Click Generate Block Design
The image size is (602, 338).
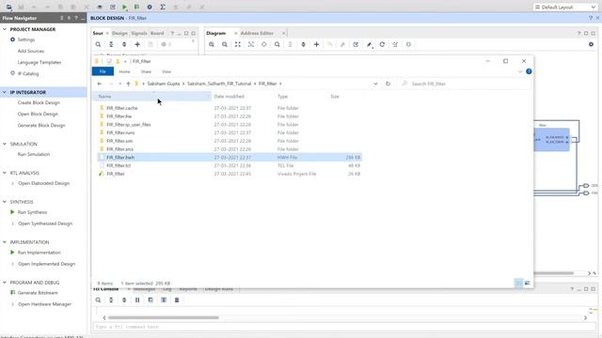pyautogui.click(x=41, y=125)
